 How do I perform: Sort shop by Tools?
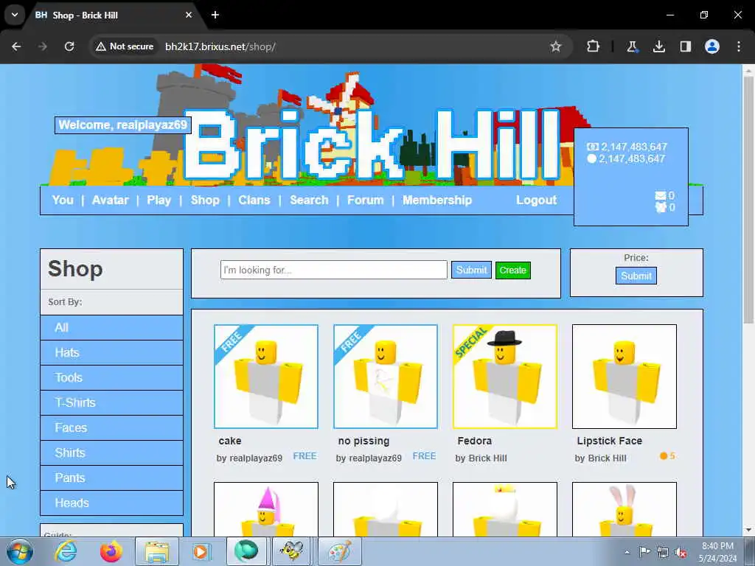pyautogui.click(x=112, y=378)
